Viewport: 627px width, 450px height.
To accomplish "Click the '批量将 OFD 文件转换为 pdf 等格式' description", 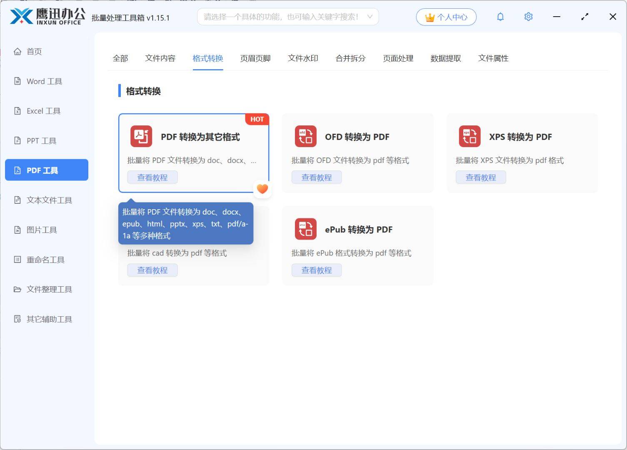I will [350, 160].
